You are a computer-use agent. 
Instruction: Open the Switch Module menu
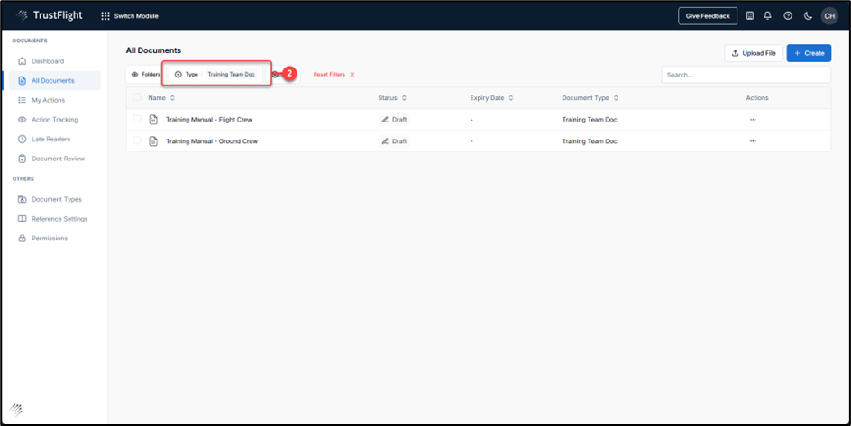click(x=129, y=15)
